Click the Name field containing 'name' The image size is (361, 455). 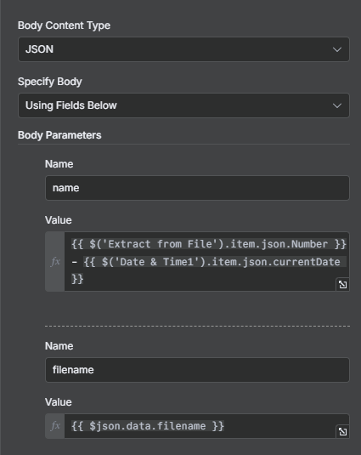pyautogui.click(x=197, y=188)
